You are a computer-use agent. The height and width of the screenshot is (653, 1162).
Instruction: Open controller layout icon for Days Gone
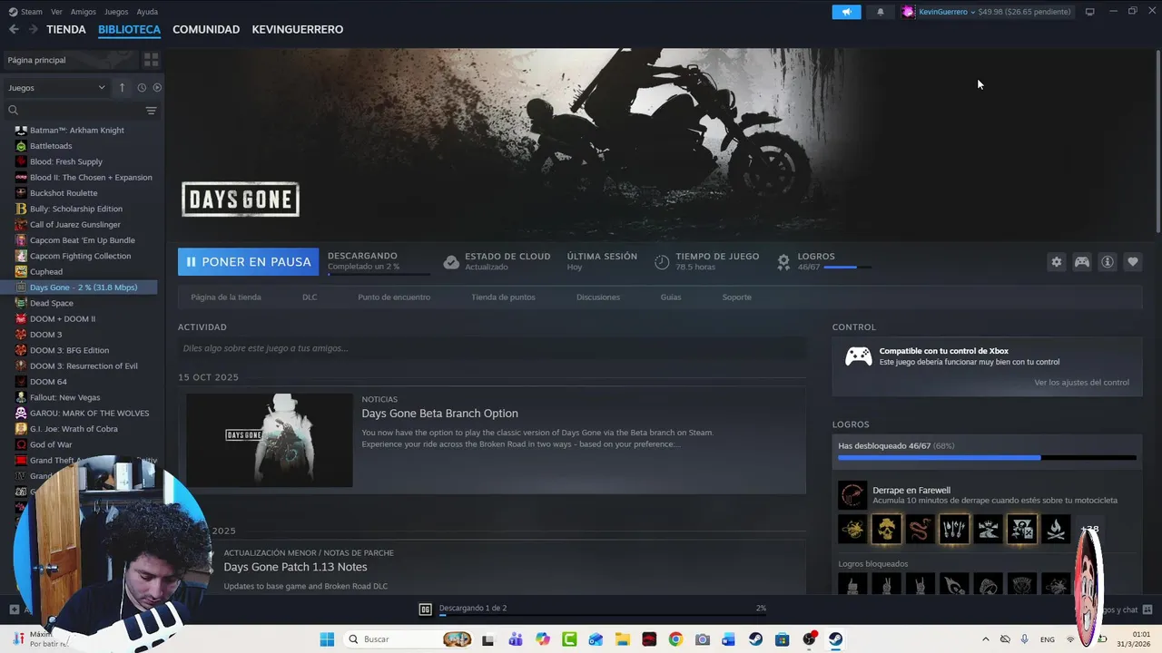1082,262
